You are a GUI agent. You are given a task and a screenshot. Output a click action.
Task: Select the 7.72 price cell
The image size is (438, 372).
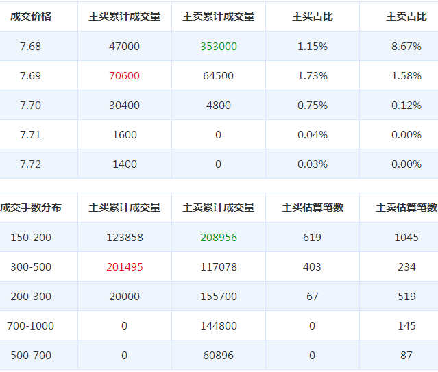point(31,164)
